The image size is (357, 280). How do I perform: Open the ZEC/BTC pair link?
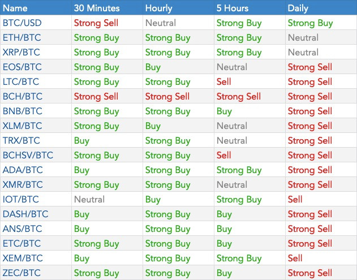21,273
